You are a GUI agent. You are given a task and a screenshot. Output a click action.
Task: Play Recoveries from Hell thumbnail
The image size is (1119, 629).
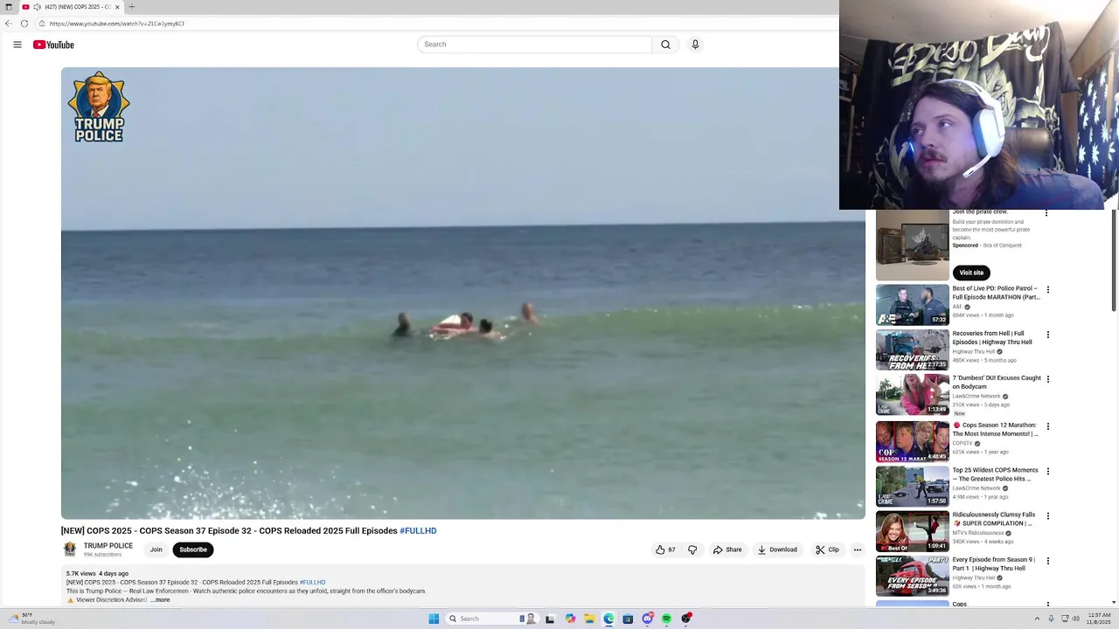click(913, 349)
